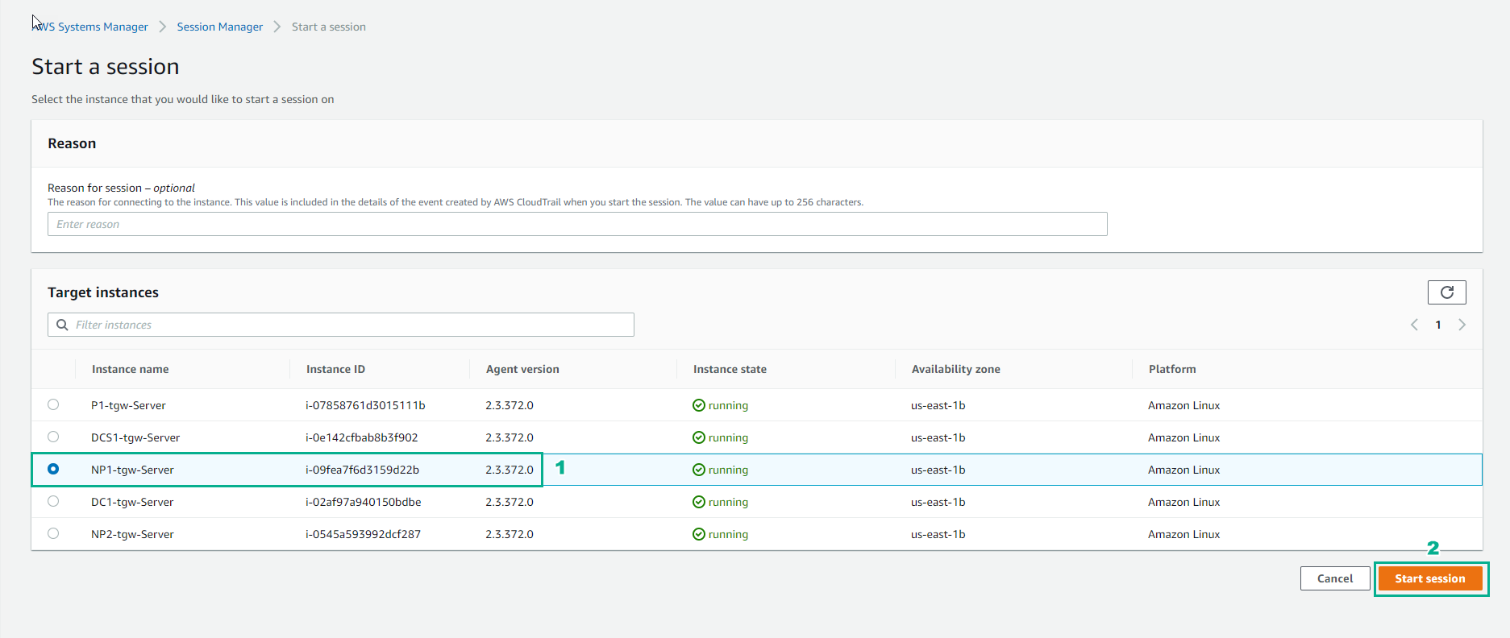The height and width of the screenshot is (638, 1510).
Task: Sort by Availability zone column header
Action: coord(956,369)
